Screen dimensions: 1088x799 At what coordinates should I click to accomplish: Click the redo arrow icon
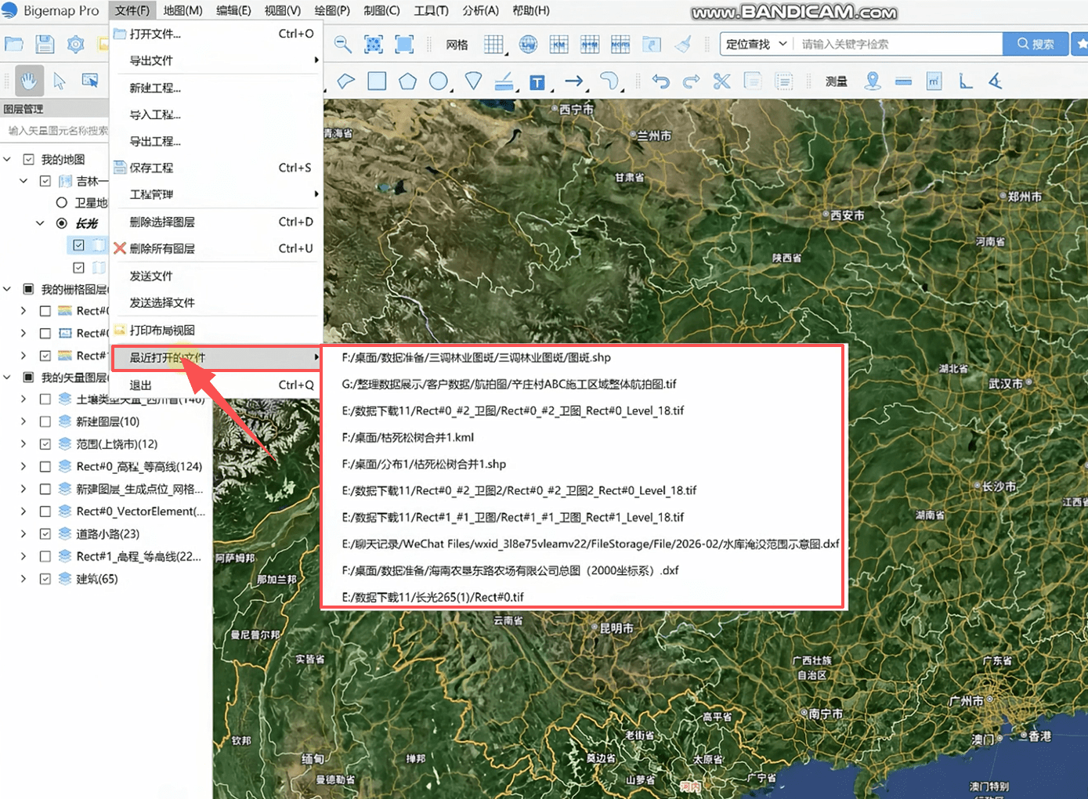691,81
